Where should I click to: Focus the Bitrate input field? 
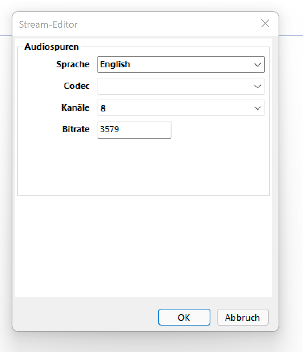point(135,130)
